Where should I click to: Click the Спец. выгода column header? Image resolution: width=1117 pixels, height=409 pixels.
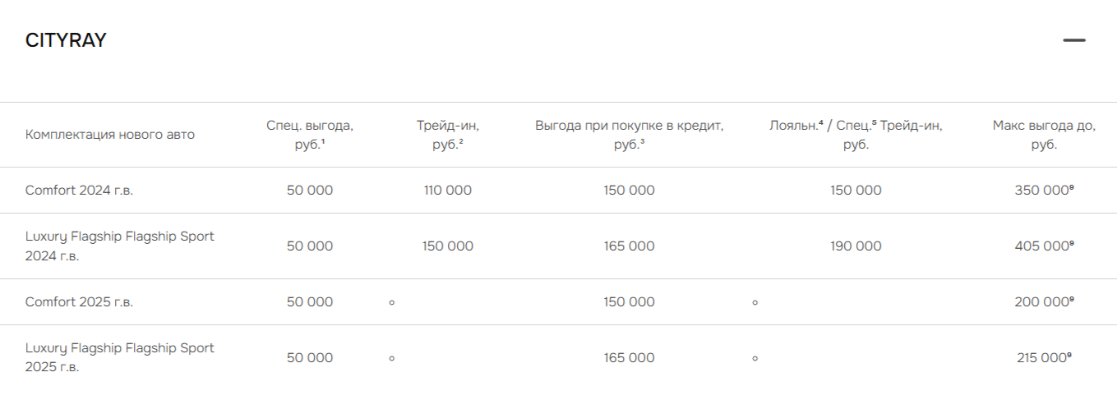tap(310, 135)
